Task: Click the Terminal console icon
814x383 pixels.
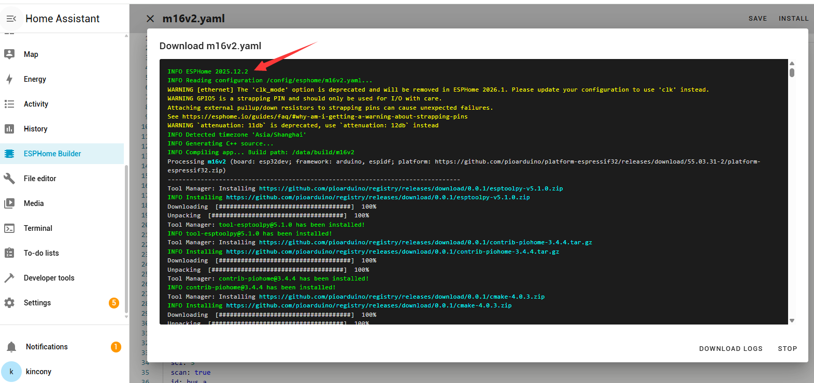Action: pyautogui.click(x=9, y=228)
